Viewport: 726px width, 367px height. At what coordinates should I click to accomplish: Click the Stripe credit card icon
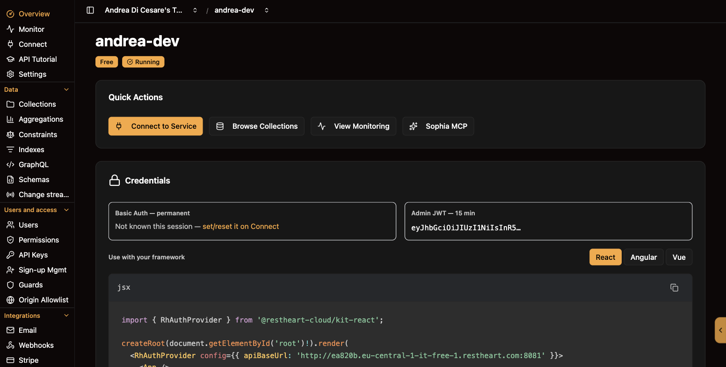tap(10, 360)
